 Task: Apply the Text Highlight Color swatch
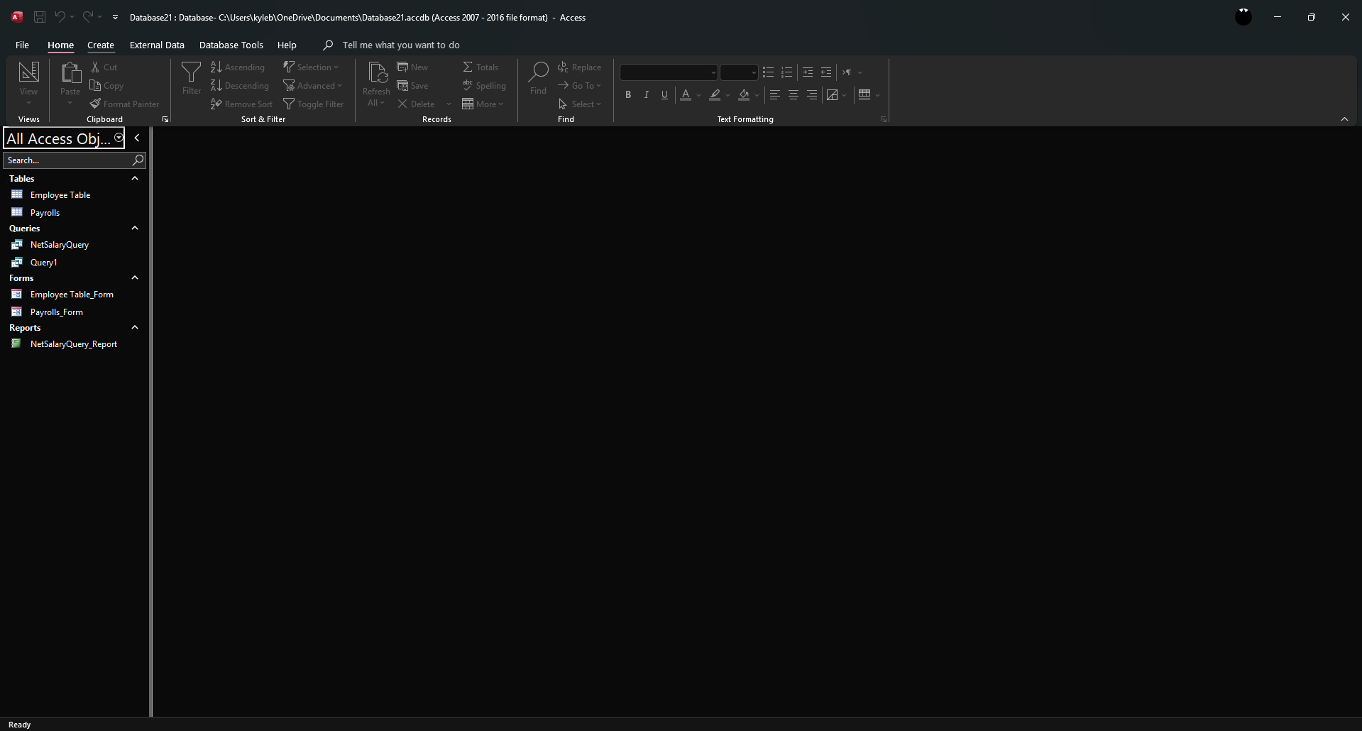pos(715,94)
